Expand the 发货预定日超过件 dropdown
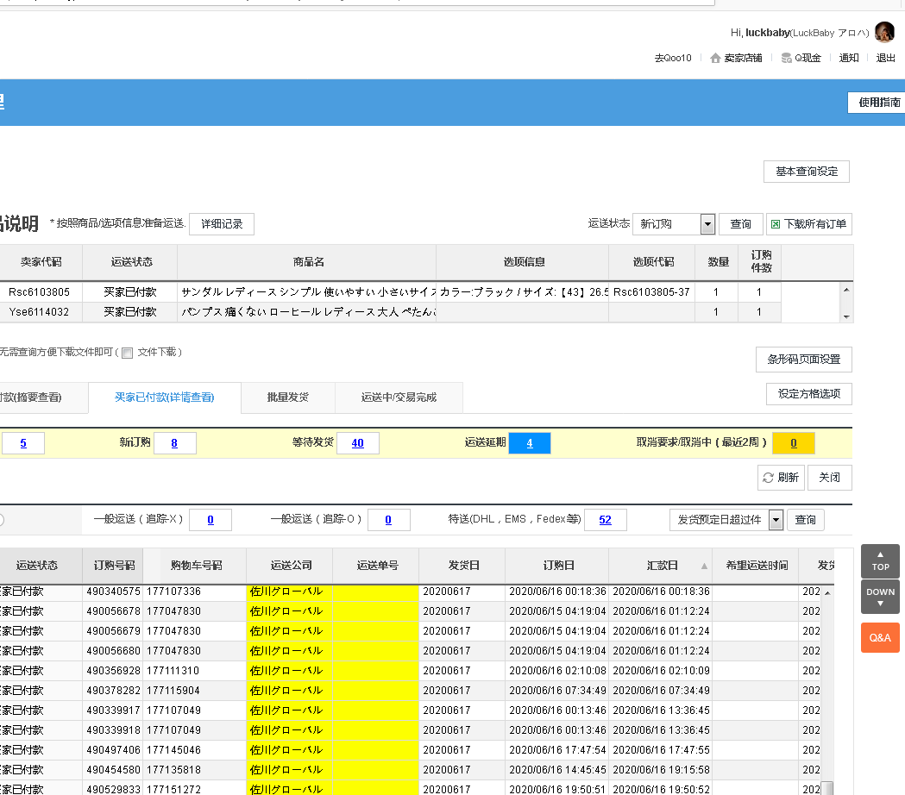This screenshot has width=905, height=795. [776, 520]
